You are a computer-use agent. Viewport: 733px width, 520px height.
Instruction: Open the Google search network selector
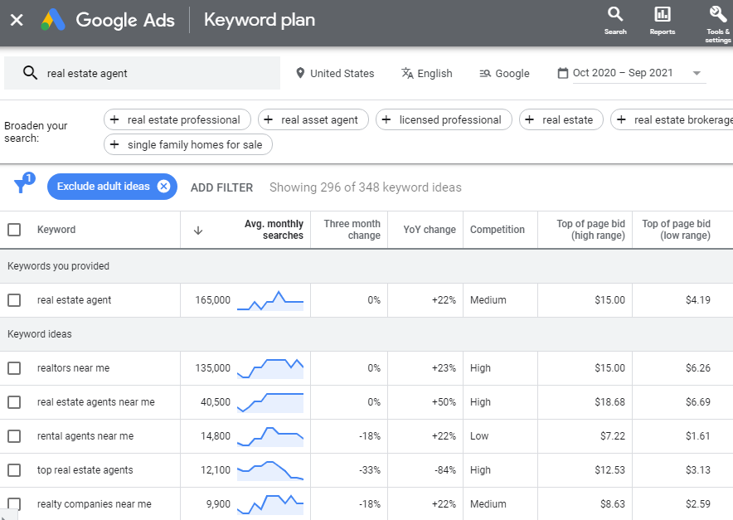504,73
